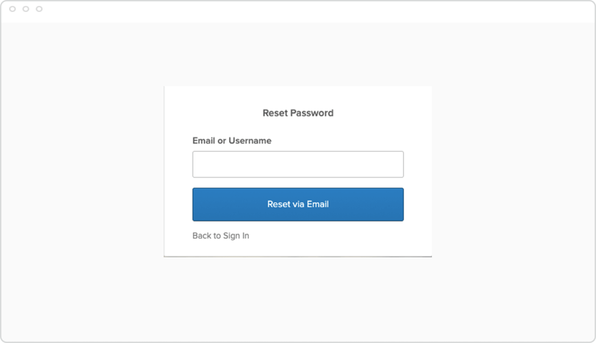Click the first circle in the title bar
The height and width of the screenshot is (343, 596).
pos(12,8)
